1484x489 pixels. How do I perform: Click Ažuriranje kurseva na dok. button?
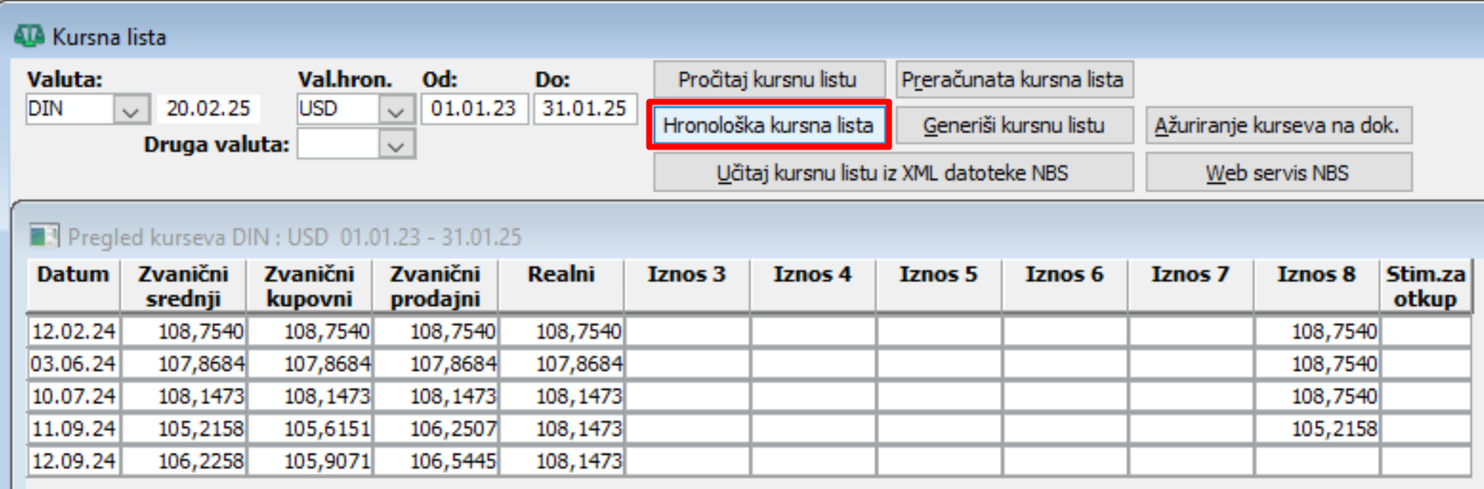[1279, 125]
